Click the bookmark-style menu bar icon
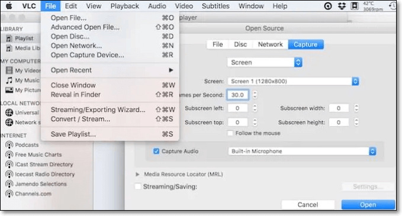 tap(355, 6)
